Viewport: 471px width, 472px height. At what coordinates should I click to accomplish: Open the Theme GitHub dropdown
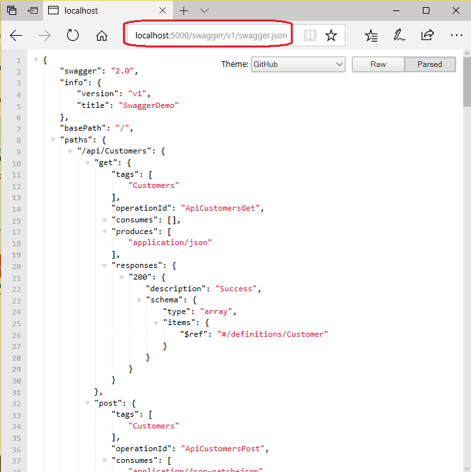click(x=298, y=64)
